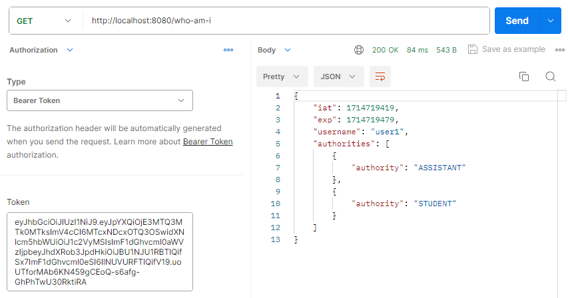Toggle line wrap icon in response toolbar
The image size is (568, 298).
point(380,76)
